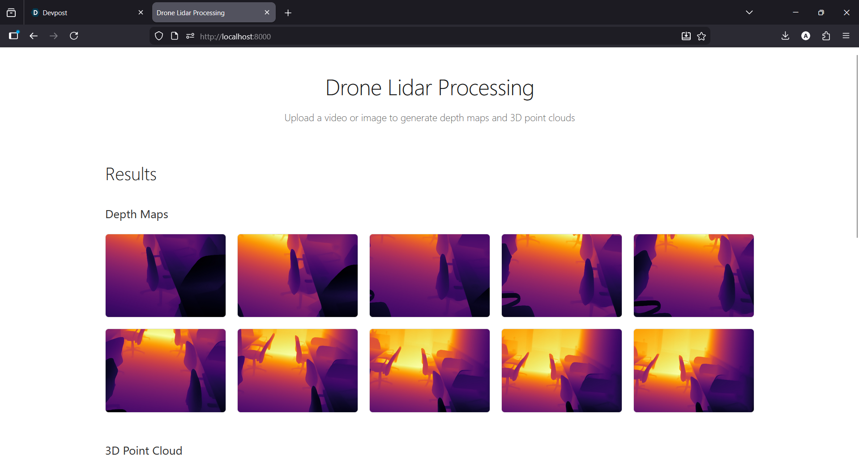
Task: Open second depth map in top row
Action: coord(298,275)
